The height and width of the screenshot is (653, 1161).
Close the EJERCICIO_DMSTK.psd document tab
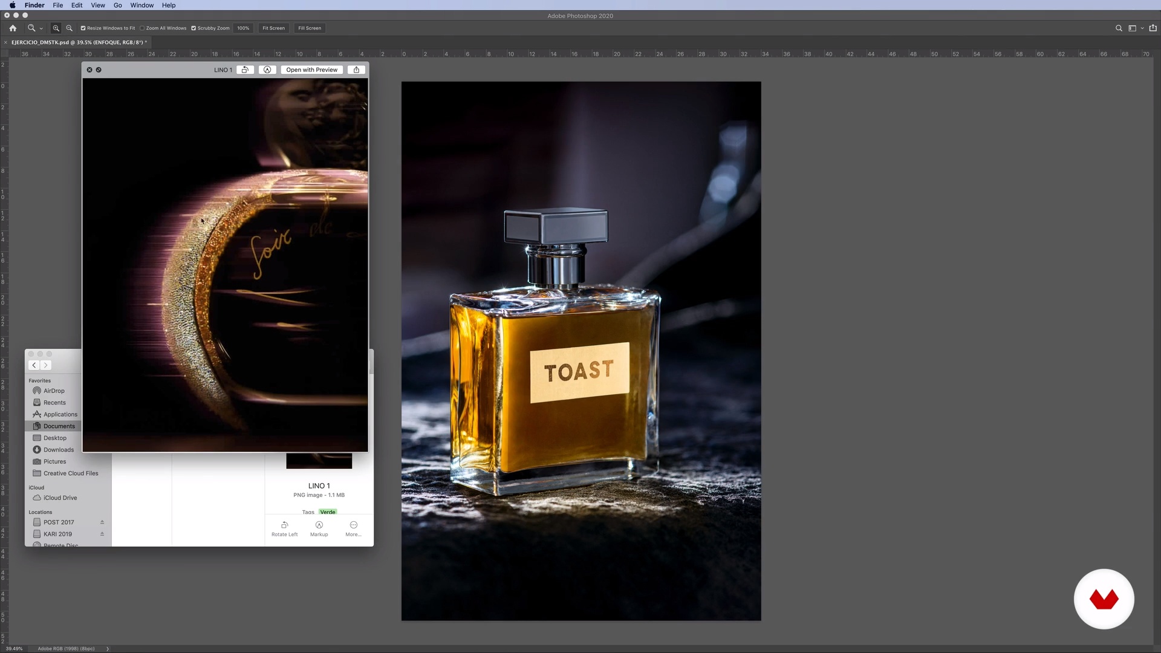click(x=5, y=42)
